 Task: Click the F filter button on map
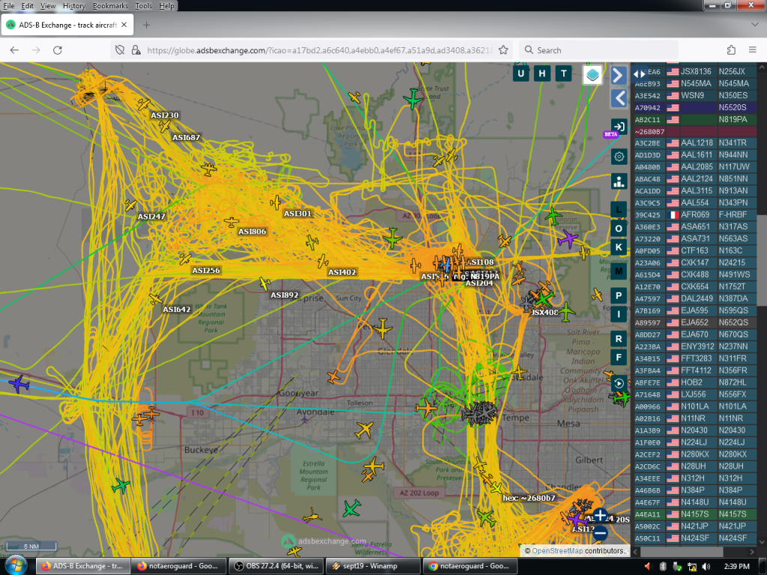pos(619,357)
